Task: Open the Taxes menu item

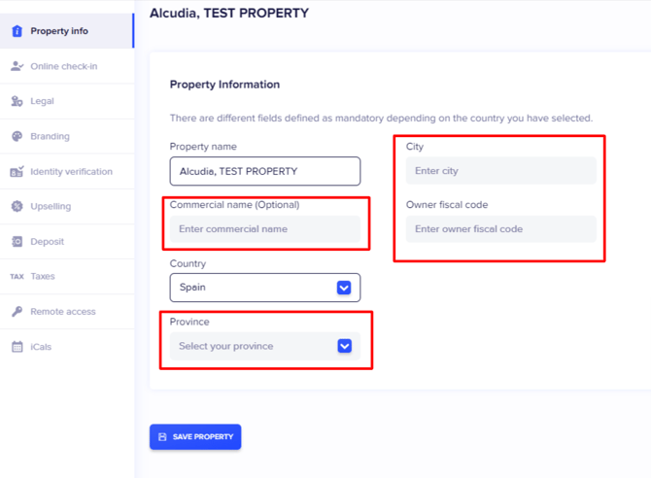Action: (43, 277)
